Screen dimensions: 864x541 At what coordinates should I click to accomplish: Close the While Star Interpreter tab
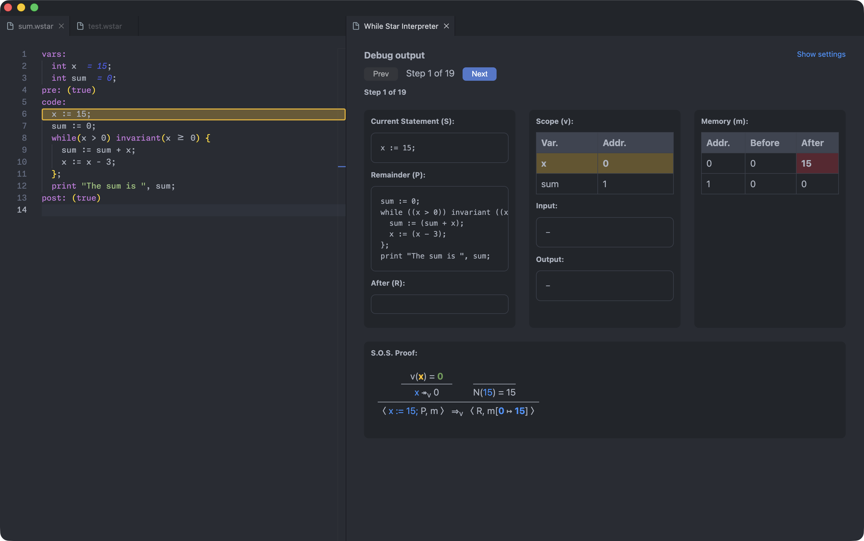click(x=446, y=26)
